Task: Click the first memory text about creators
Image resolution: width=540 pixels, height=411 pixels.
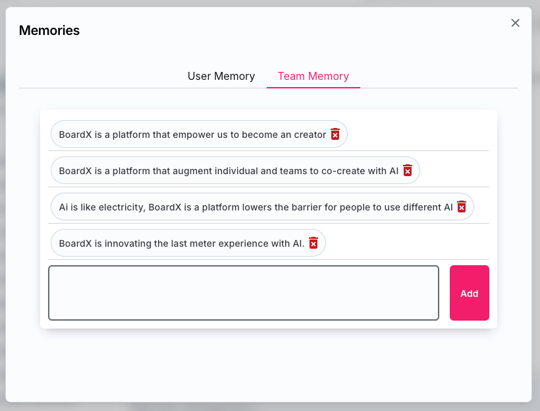Action: (x=191, y=134)
